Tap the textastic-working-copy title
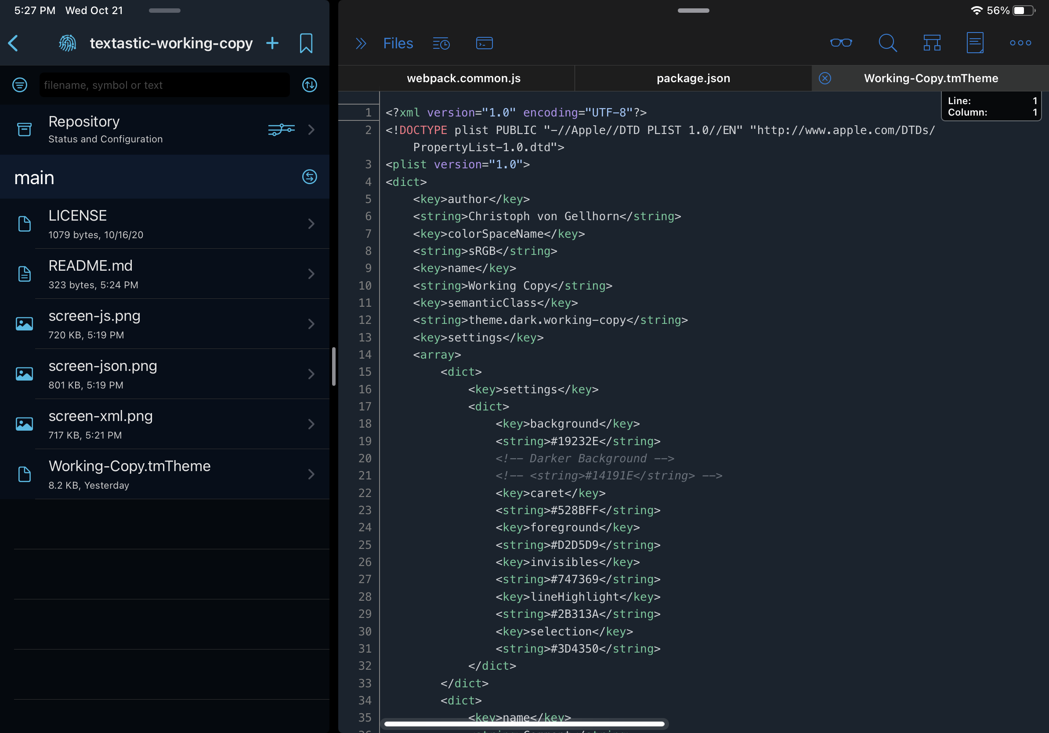Viewport: 1049px width, 733px height. coord(171,44)
